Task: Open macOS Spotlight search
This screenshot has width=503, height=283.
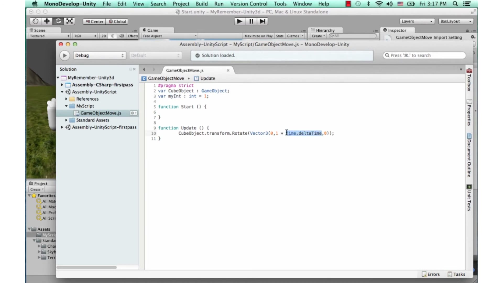Action: pyautogui.click(x=455, y=4)
